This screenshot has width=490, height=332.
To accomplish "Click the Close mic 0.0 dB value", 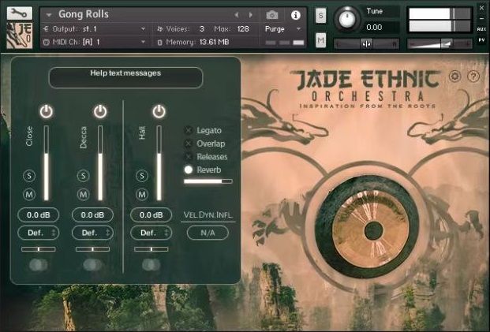I will coord(38,214).
